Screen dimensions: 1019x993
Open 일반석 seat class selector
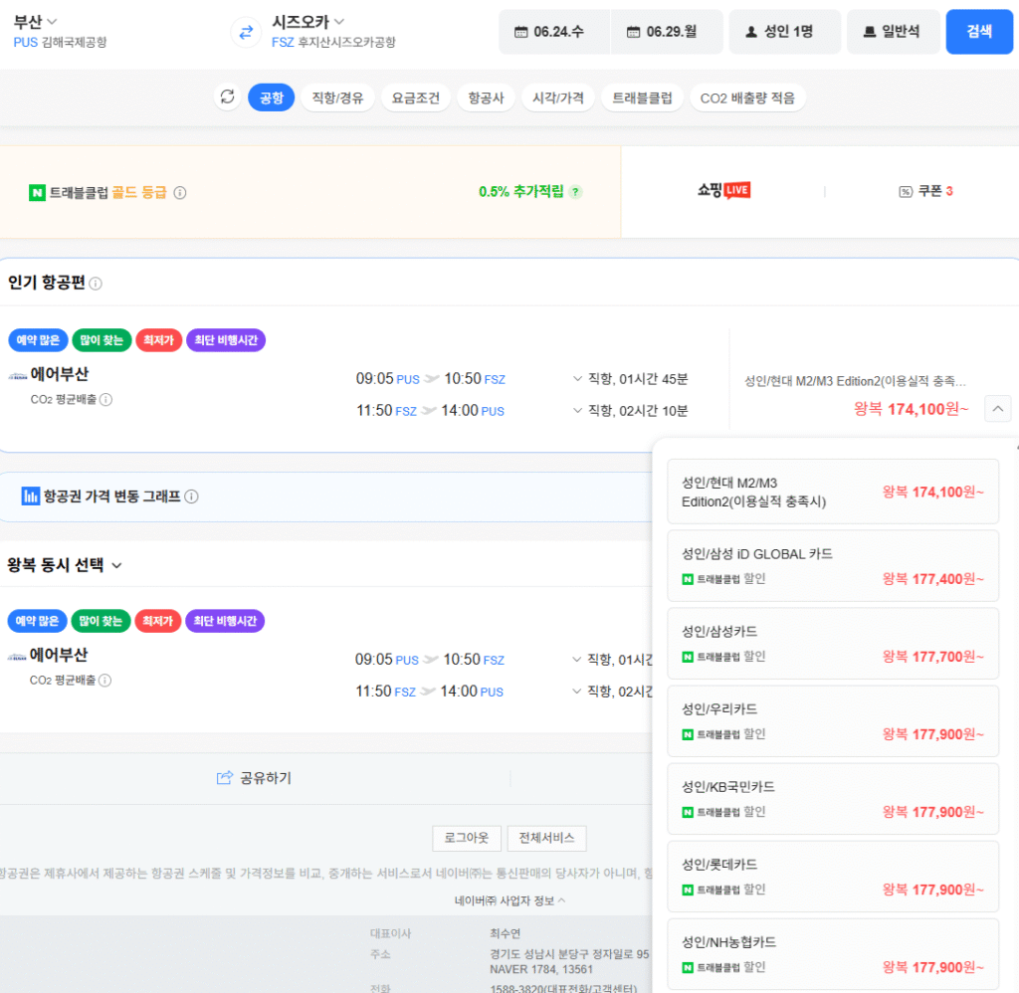(893, 31)
